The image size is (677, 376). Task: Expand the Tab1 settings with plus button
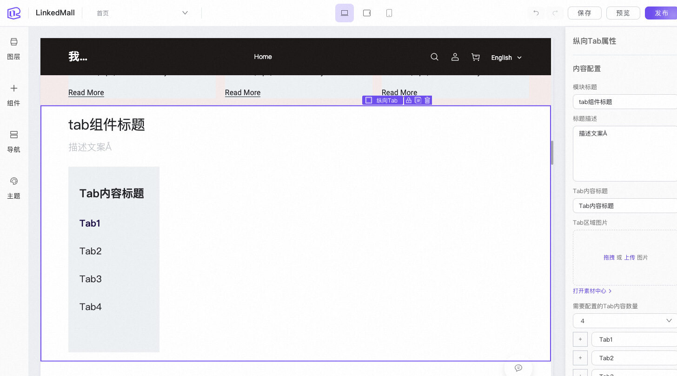click(580, 339)
